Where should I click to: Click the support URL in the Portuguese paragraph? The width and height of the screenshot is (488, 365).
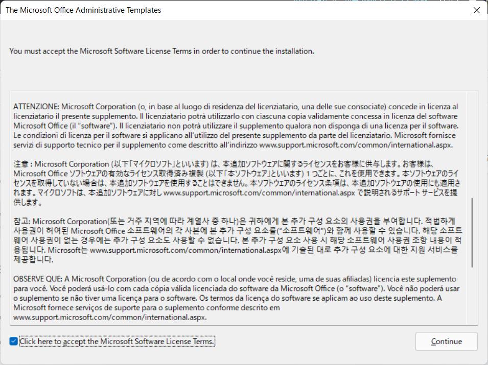point(110,317)
